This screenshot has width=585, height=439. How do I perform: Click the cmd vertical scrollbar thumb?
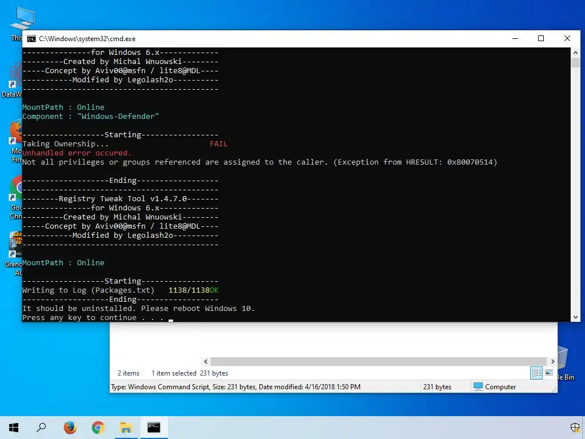click(x=575, y=62)
